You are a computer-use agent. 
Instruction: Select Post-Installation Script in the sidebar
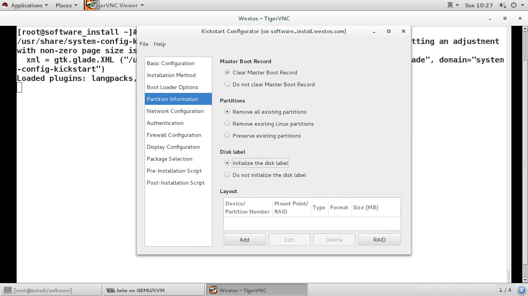(178, 183)
